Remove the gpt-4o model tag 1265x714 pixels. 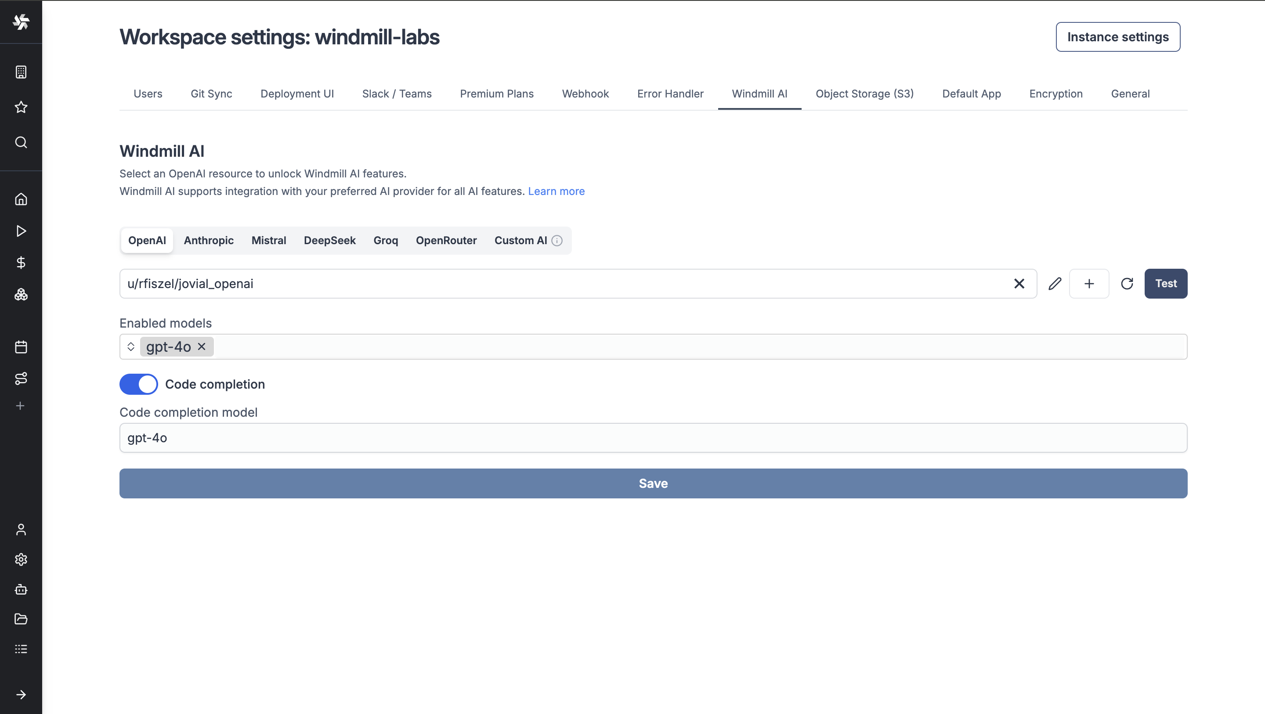(x=201, y=347)
